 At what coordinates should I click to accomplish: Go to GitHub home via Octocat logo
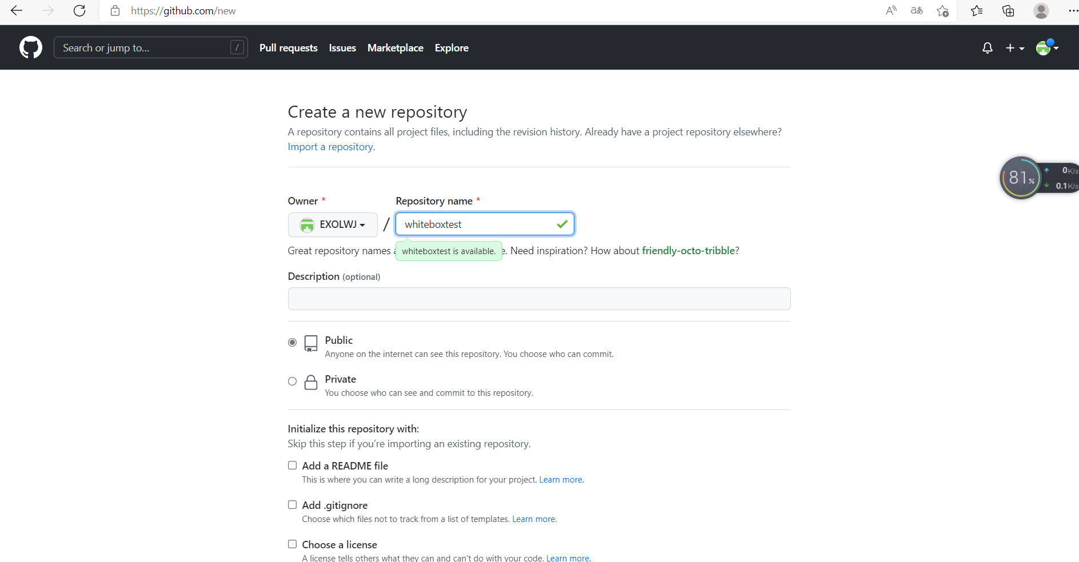(x=31, y=47)
